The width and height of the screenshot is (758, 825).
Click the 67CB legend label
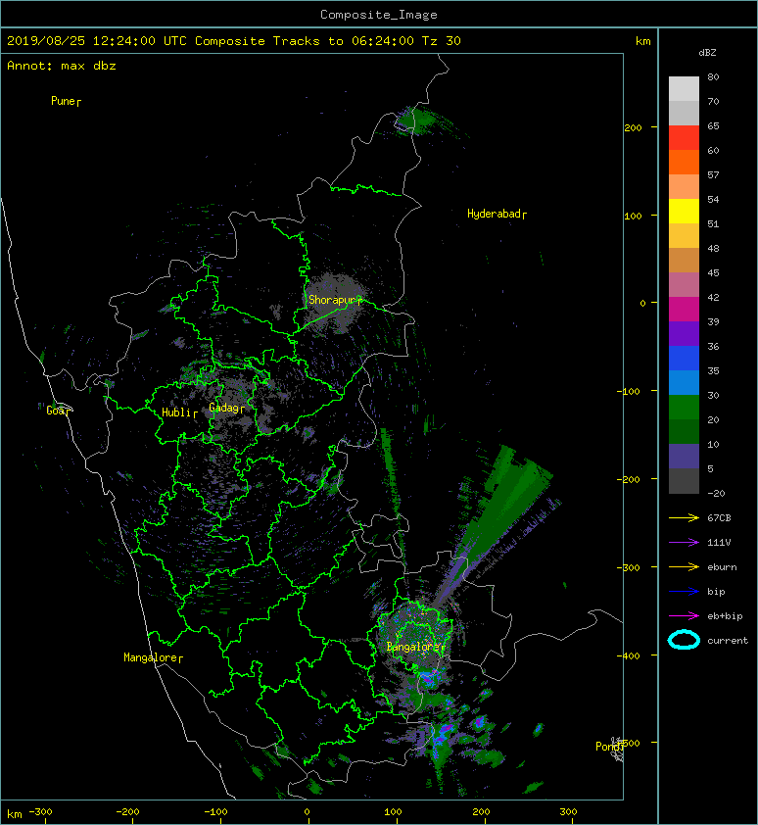tap(719, 518)
